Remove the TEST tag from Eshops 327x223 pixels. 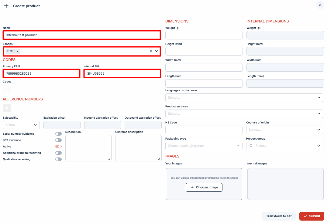pyautogui.click(x=17, y=51)
